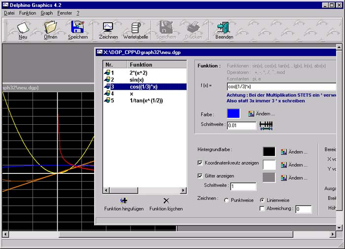Click the white Koordinatenkreuz color swatch
This screenshot has width=345, height=249.
[x=269, y=165]
